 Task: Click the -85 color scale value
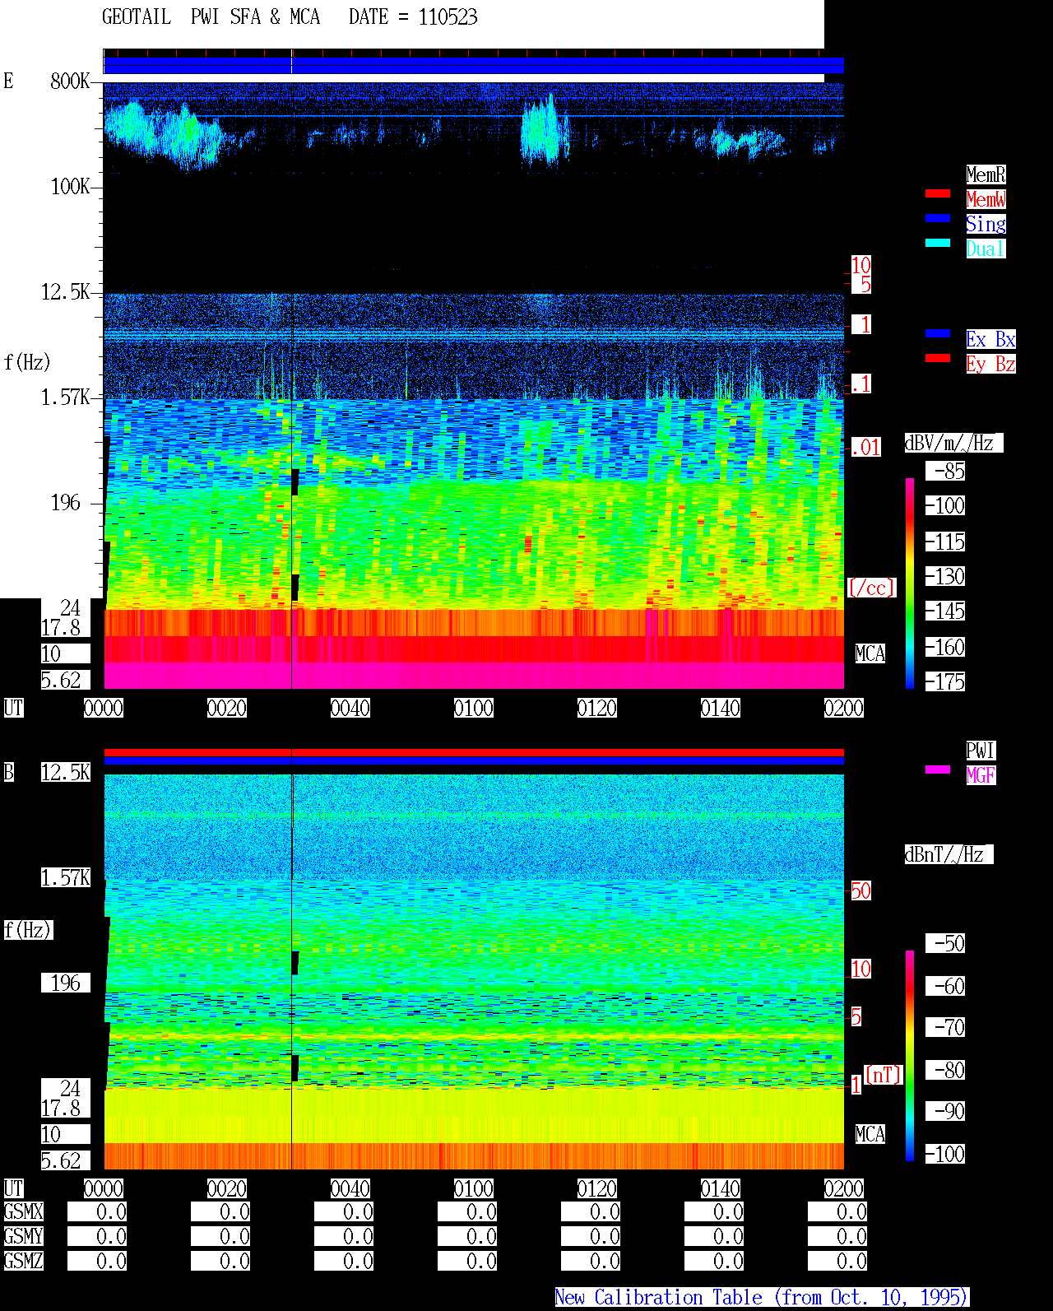[x=945, y=471]
